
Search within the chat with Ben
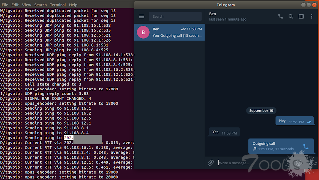291,16
